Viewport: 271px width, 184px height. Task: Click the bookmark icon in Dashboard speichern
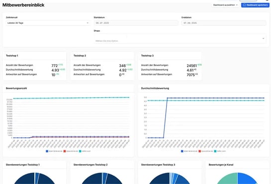[244, 5]
